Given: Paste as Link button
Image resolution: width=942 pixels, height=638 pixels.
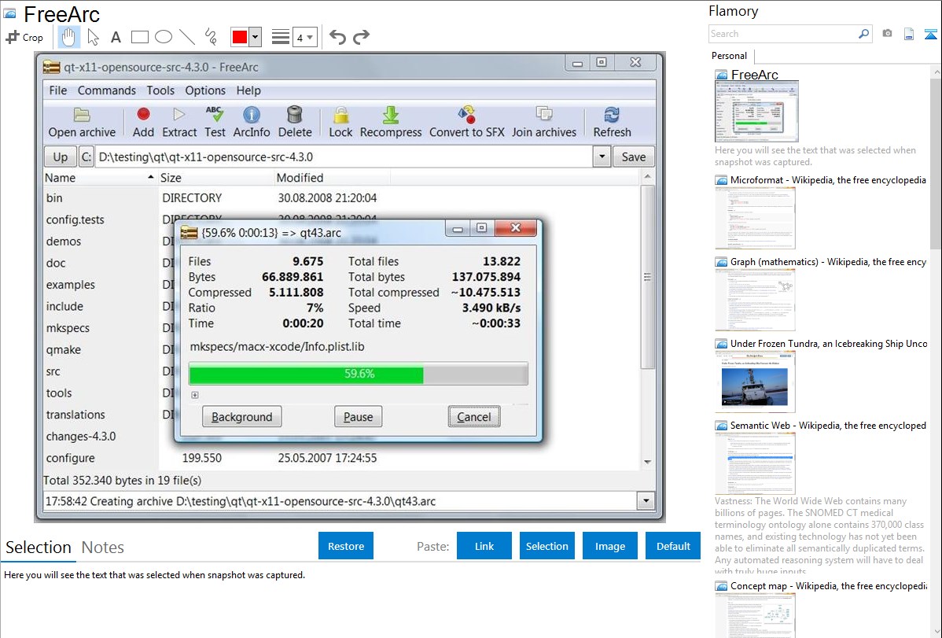Looking at the screenshot, I should click(484, 546).
